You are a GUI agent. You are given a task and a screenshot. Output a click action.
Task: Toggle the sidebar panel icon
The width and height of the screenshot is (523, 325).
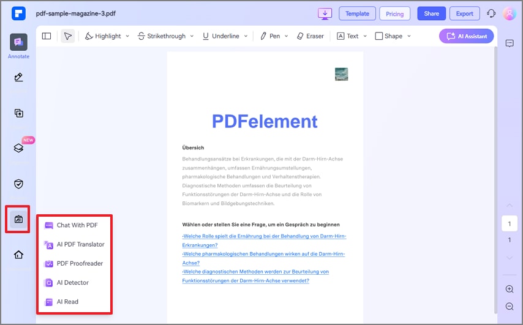pos(47,36)
